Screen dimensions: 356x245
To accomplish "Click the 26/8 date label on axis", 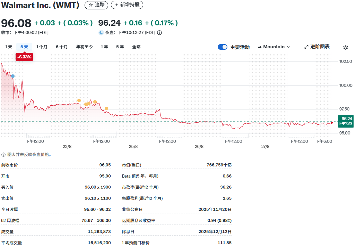I will coord(199,147).
